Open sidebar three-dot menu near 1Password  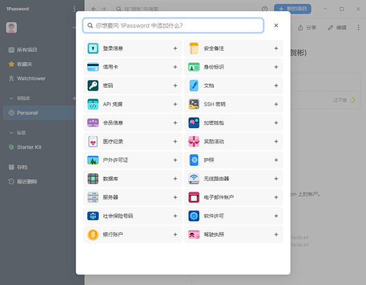(x=74, y=9)
